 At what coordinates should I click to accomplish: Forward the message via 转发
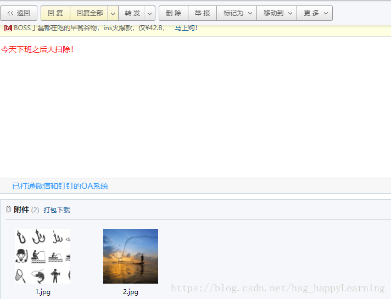pos(131,13)
